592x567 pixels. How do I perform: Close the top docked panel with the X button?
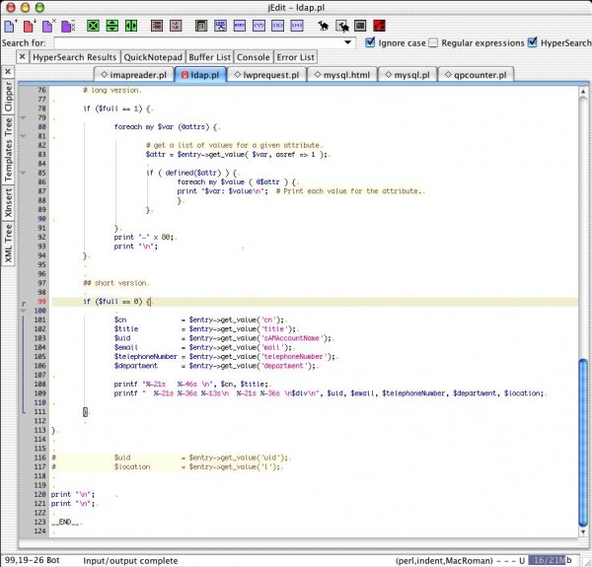tap(23, 57)
